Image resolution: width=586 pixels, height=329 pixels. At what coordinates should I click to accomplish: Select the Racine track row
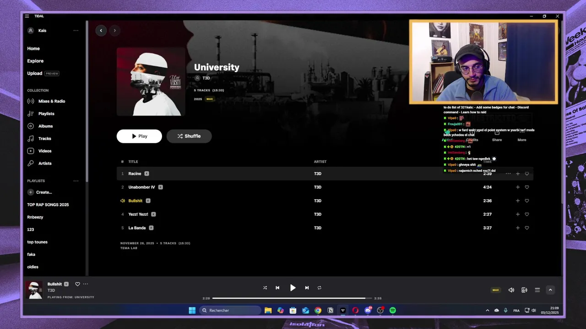[x=325, y=174]
